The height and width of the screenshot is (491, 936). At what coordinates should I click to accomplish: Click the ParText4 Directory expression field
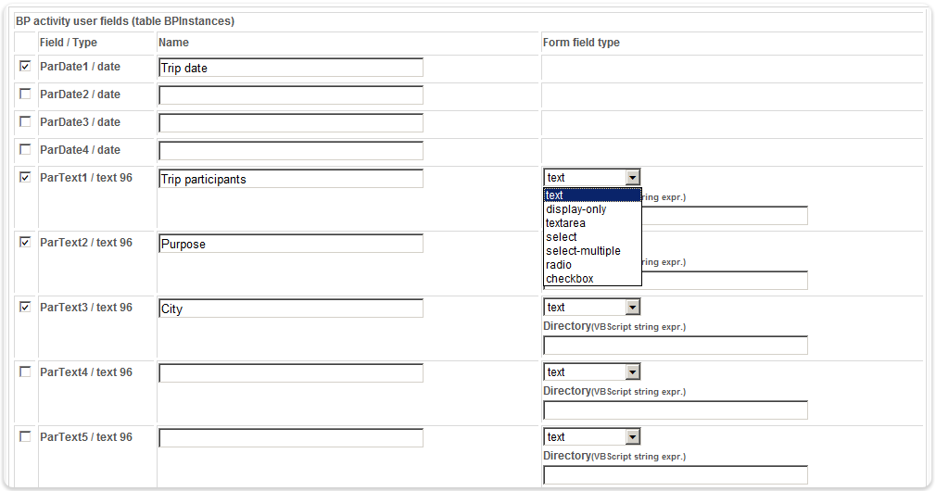[x=676, y=409]
